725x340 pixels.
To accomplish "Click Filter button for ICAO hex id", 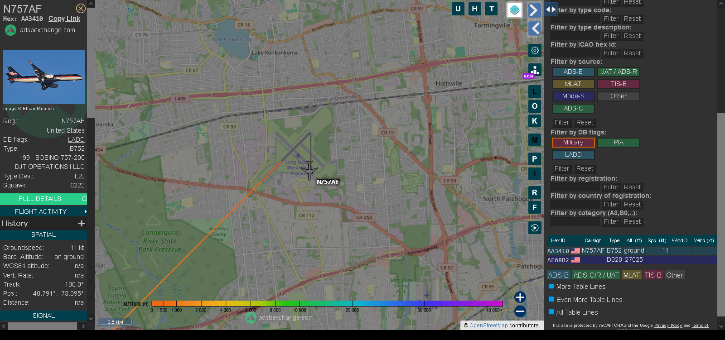I will point(611,53).
